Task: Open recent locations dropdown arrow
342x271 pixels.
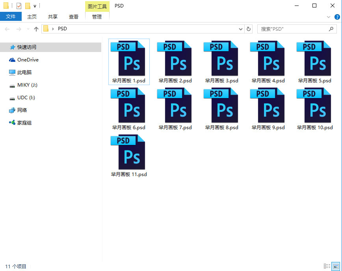Action: click(x=28, y=29)
